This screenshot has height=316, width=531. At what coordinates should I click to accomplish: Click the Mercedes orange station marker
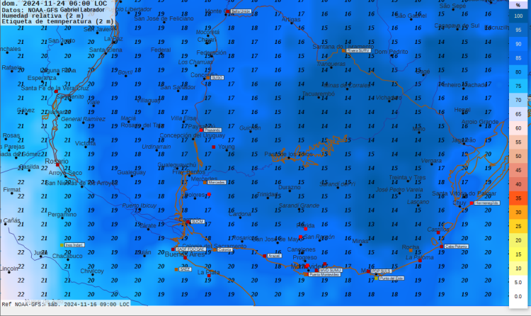click(x=205, y=182)
